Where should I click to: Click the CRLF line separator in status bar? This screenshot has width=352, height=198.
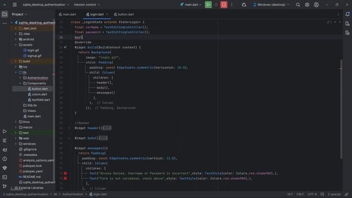click(x=300, y=194)
